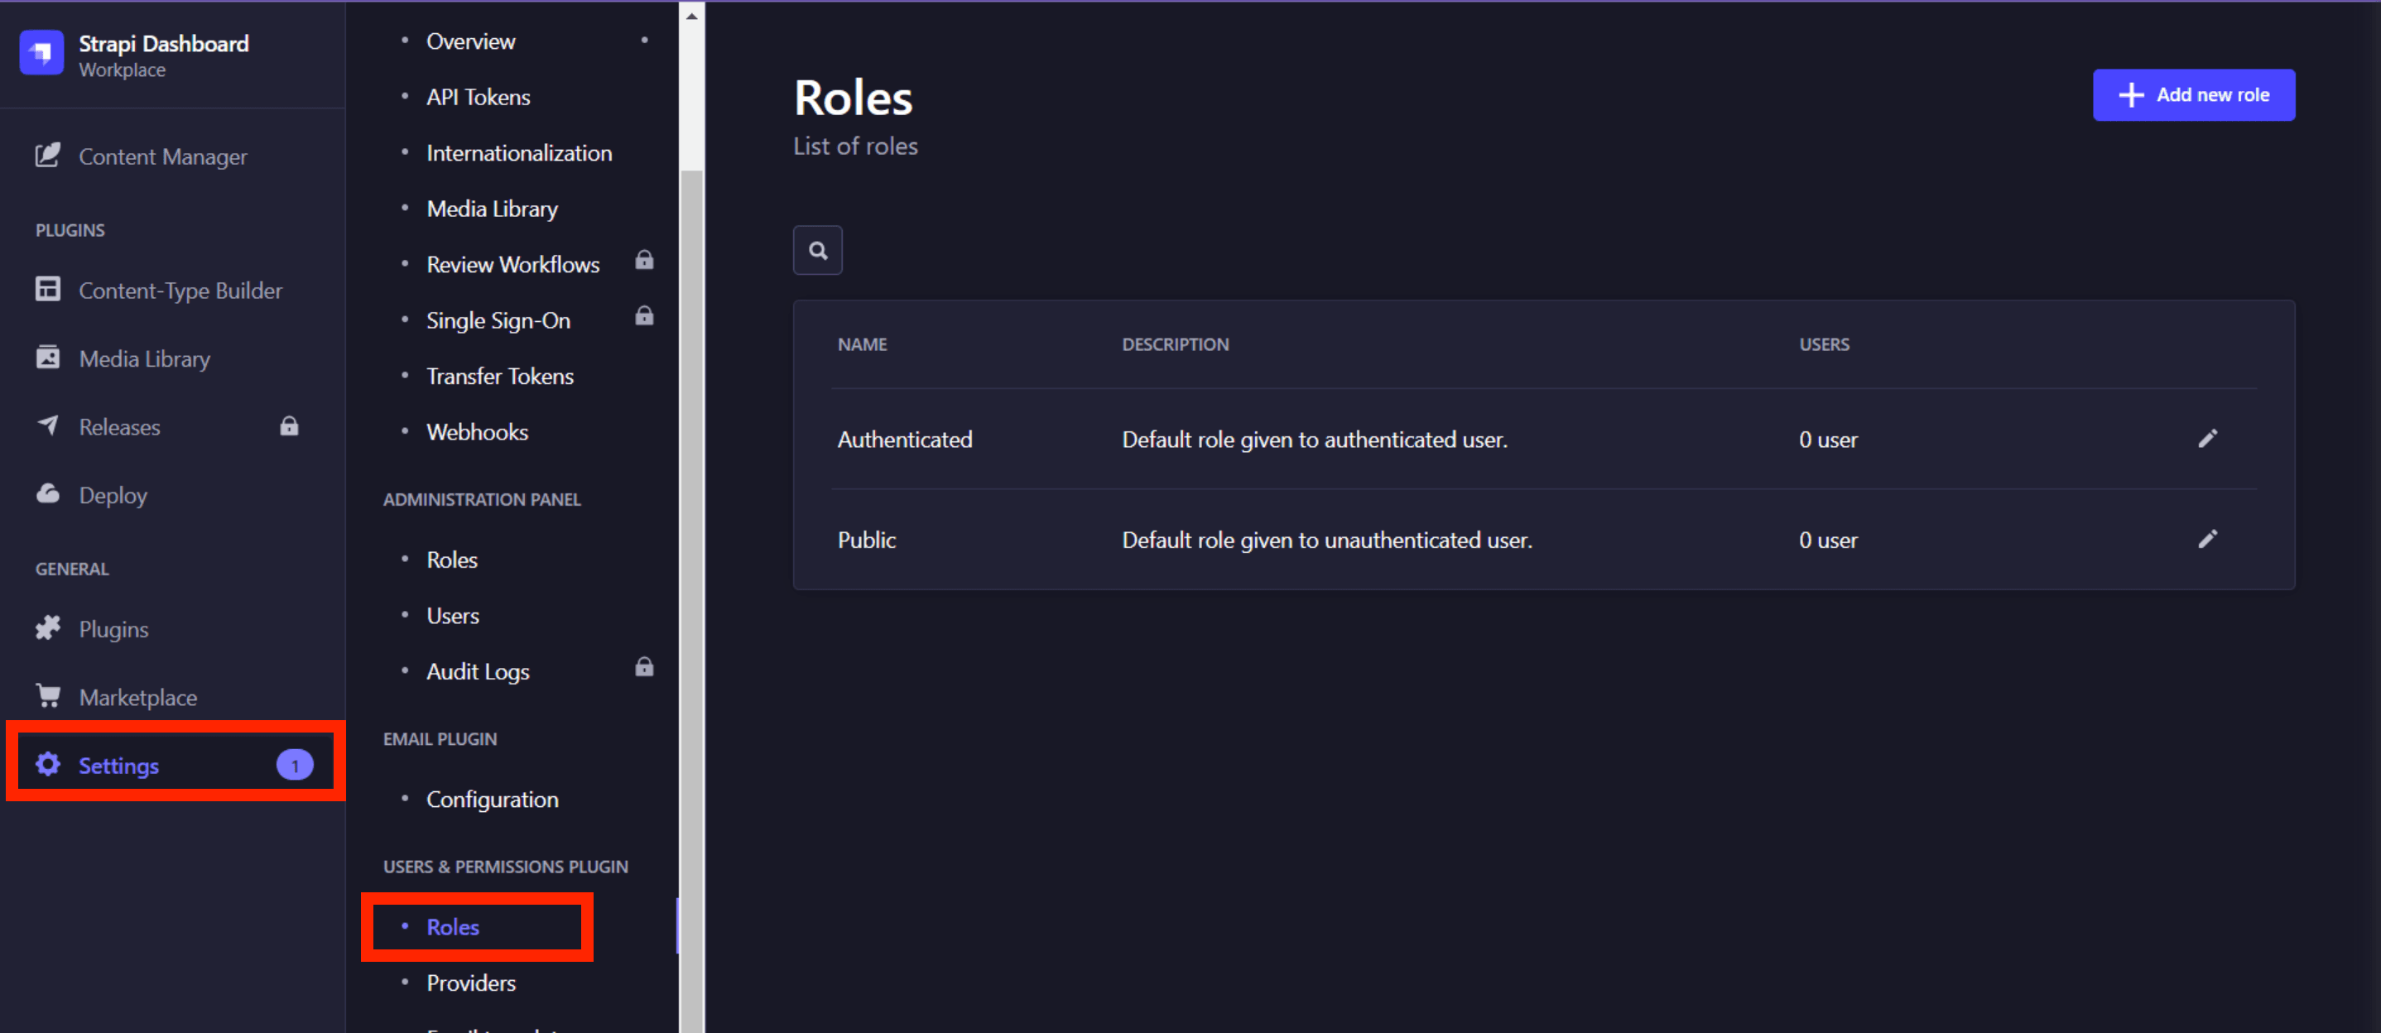Click the DESCRIPTION column header
Screen dimensions: 2381x1033
point(1176,344)
